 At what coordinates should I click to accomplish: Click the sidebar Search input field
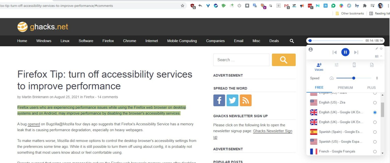241,60
